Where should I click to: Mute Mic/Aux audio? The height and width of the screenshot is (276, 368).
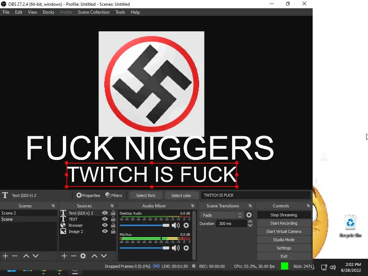click(x=175, y=248)
